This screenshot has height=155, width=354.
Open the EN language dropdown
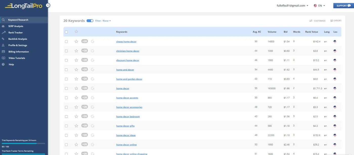[319, 6]
